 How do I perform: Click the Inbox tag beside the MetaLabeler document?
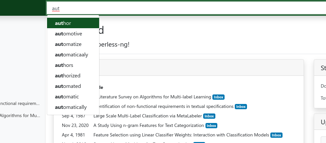(209, 116)
